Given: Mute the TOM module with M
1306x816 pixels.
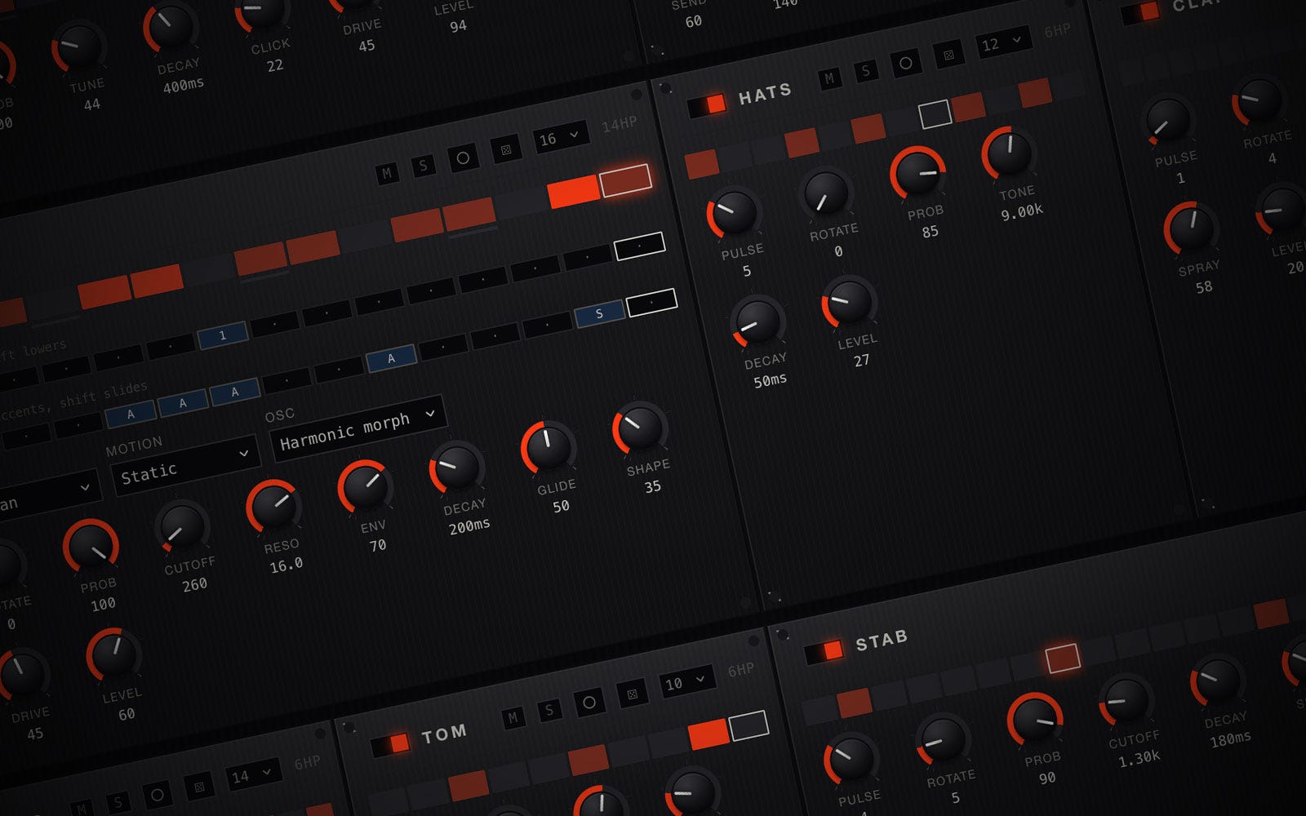Looking at the screenshot, I should pyautogui.click(x=513, y=717).
